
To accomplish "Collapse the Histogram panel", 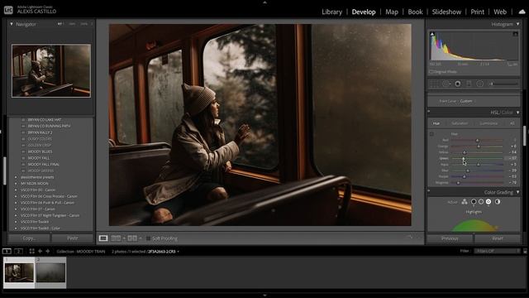I will pyautogui.click(x=518, y=24).
